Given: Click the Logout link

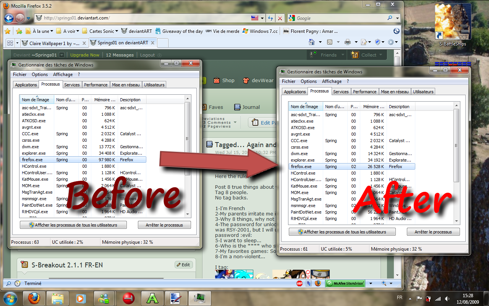Looking at the screenshot, I should (x=147, y=55).
